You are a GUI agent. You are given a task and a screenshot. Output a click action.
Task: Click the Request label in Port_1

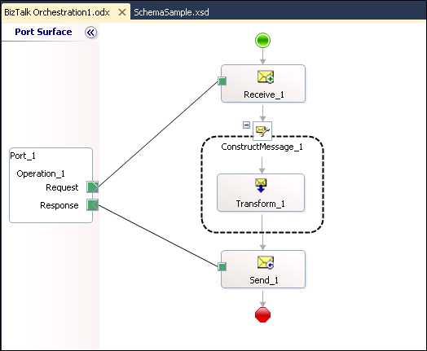pyautogui.click(x=62, y=187)
